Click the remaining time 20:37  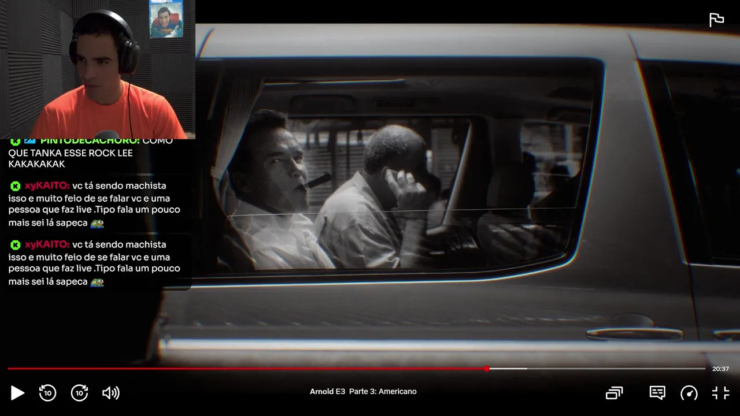720,369
